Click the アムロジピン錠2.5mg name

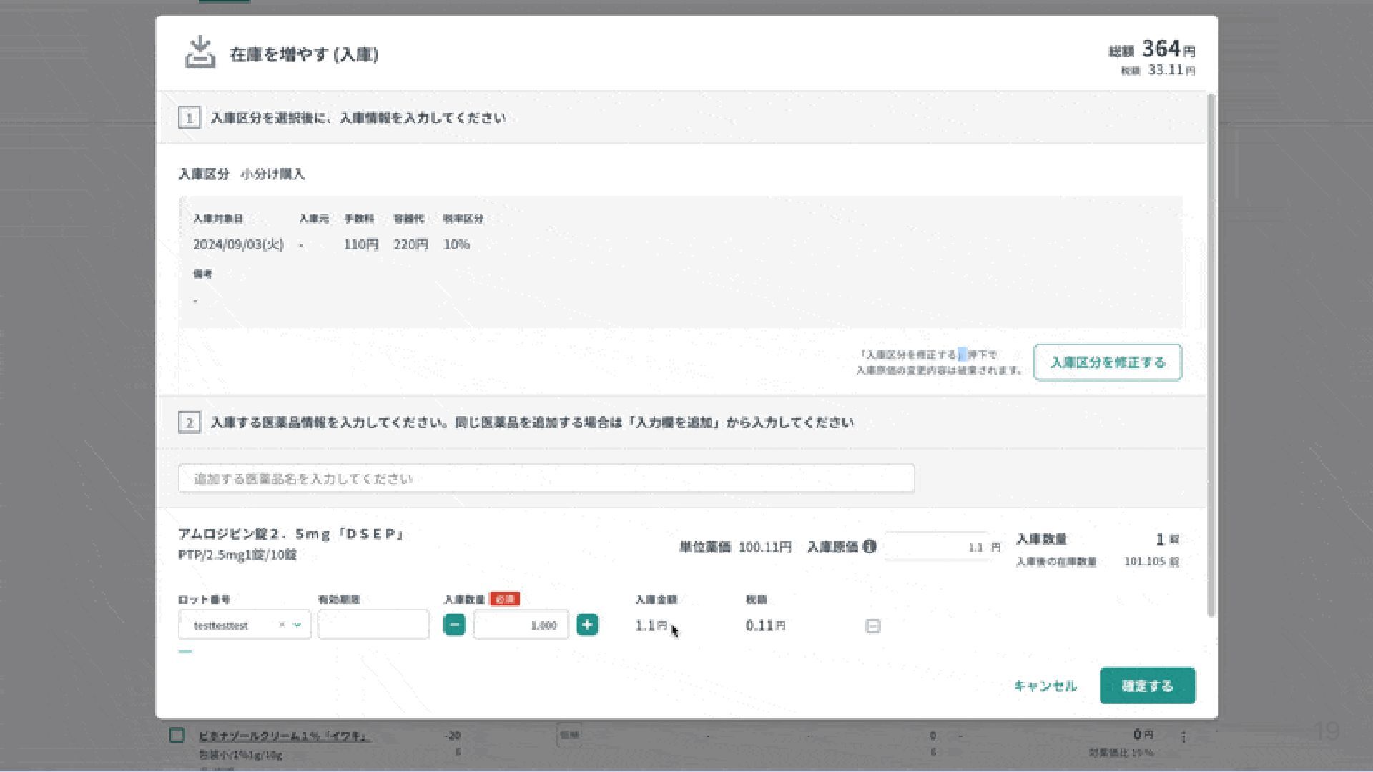point(292,534)
